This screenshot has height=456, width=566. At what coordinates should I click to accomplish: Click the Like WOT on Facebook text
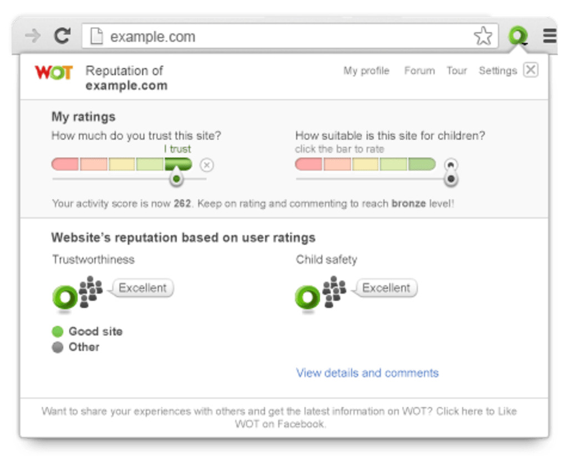click(x=279, y=418)
